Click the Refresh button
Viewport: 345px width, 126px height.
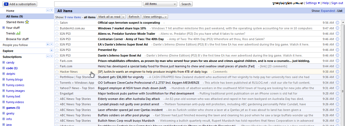tap(134, 17)
